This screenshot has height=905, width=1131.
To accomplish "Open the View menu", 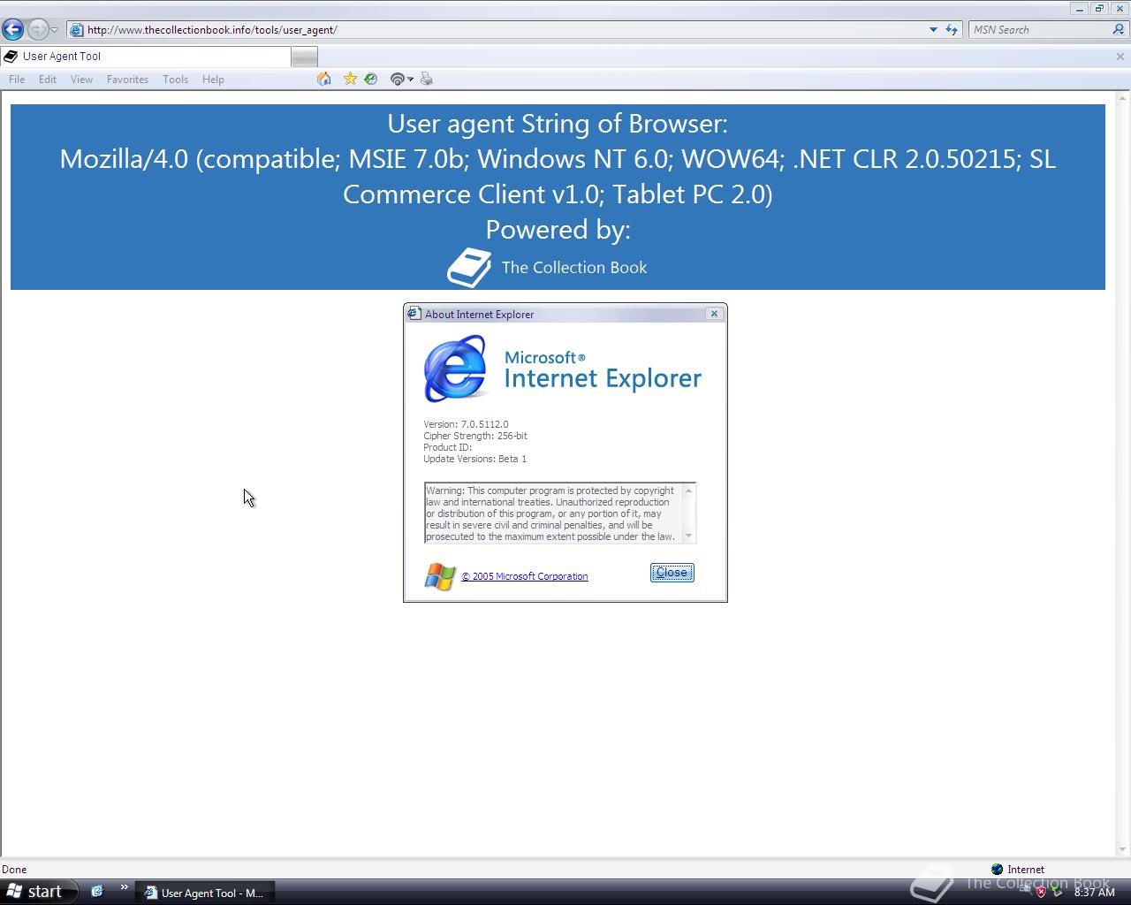I will 81,79.
